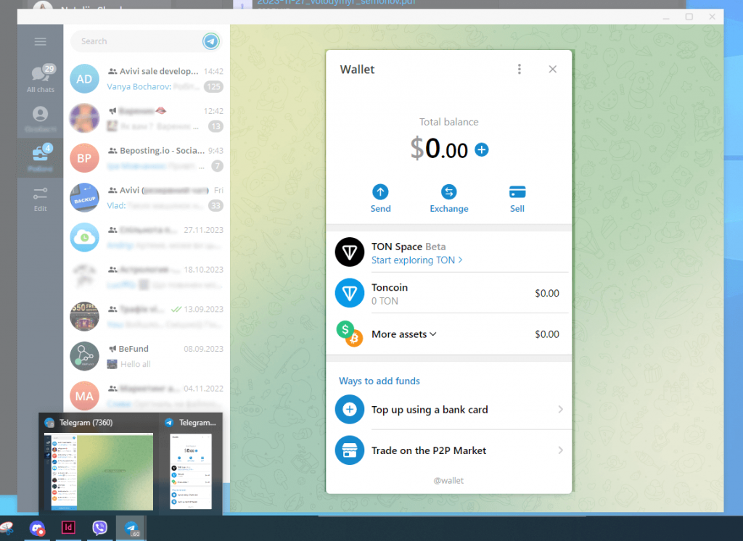The width and height of the screenshot is (743, 541).
Task: Click the $0.00 total balance amount
Action: [x=439, y=149]
